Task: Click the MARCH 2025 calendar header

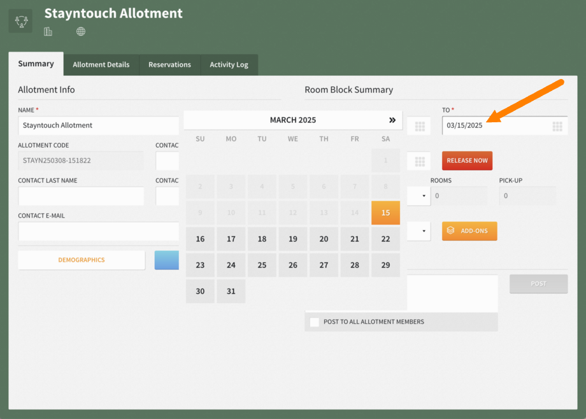Action: pos(293,120)
